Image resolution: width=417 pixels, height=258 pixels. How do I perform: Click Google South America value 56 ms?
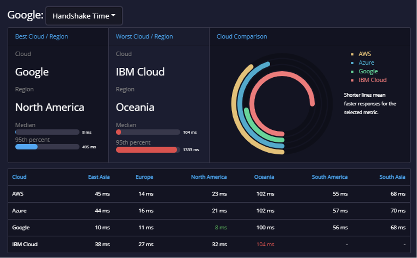(x=340, y=228)
